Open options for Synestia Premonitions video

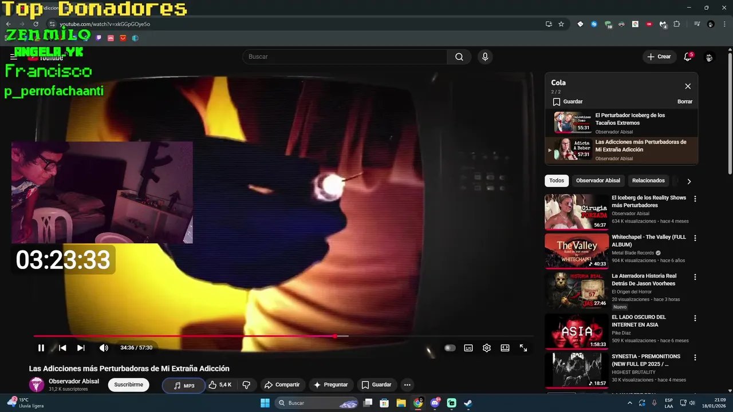(x=695, y=358)
